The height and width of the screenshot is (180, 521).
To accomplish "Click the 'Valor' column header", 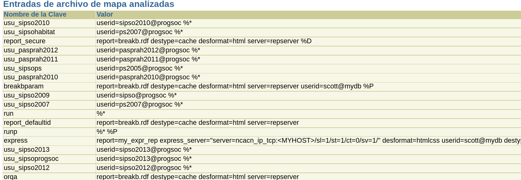I will click(x=105, y=14).
